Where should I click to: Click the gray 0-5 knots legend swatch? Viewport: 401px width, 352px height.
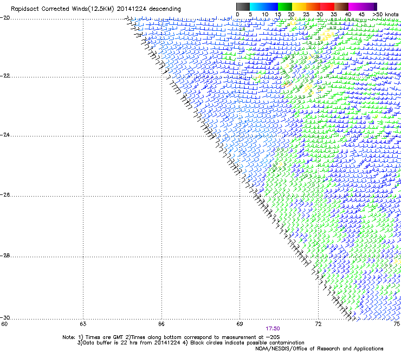[243, 6]
